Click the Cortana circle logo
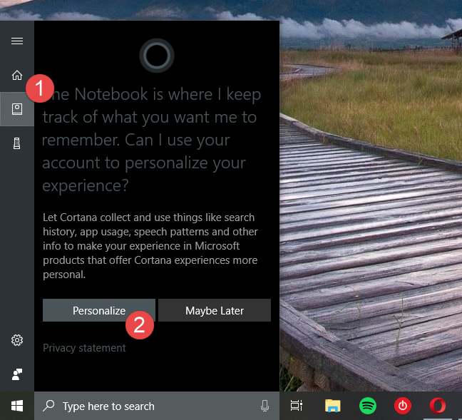The width and height of the screenshot is (462, 420). [157, 56]
